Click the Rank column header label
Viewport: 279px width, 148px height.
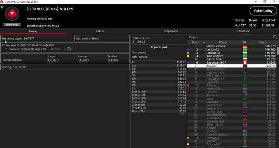click(x=196, y=42)
